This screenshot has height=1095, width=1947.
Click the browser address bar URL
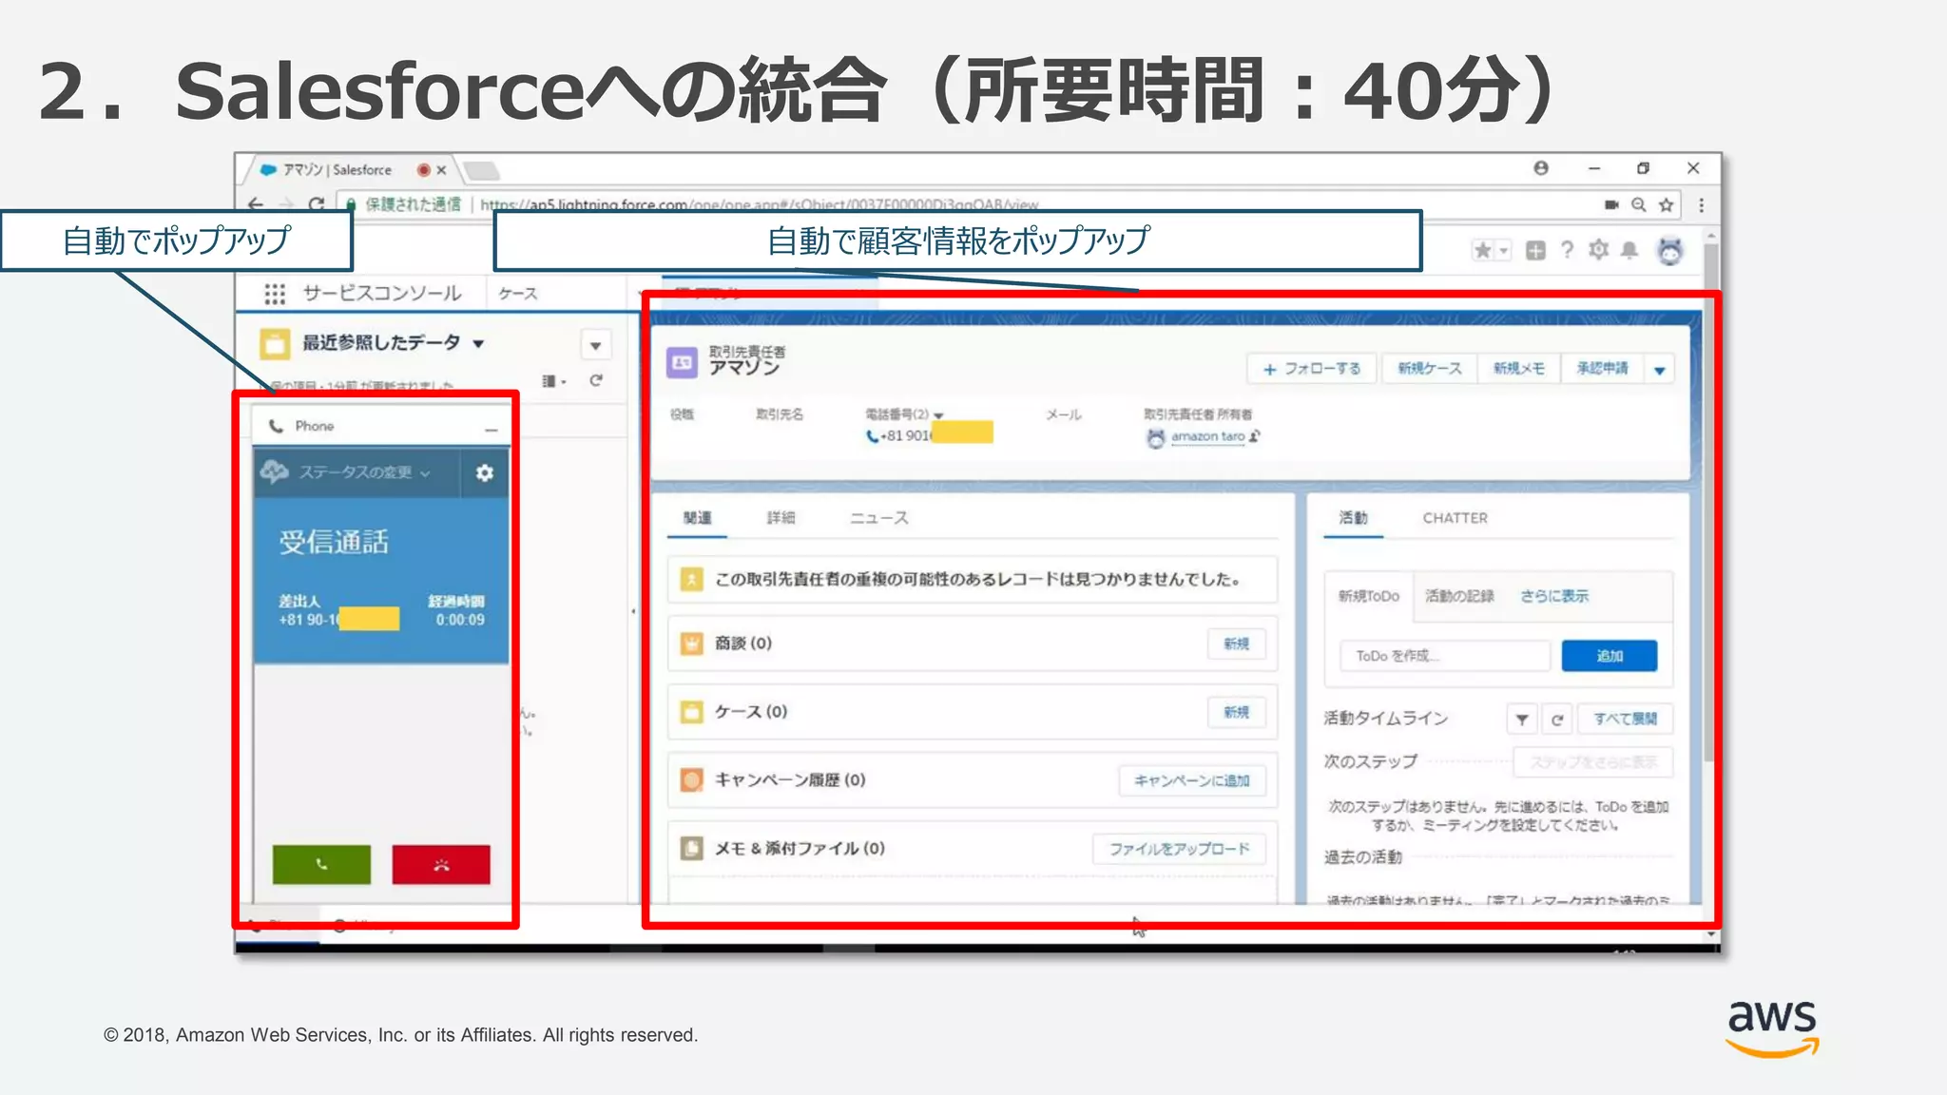[x=759, y=204]
